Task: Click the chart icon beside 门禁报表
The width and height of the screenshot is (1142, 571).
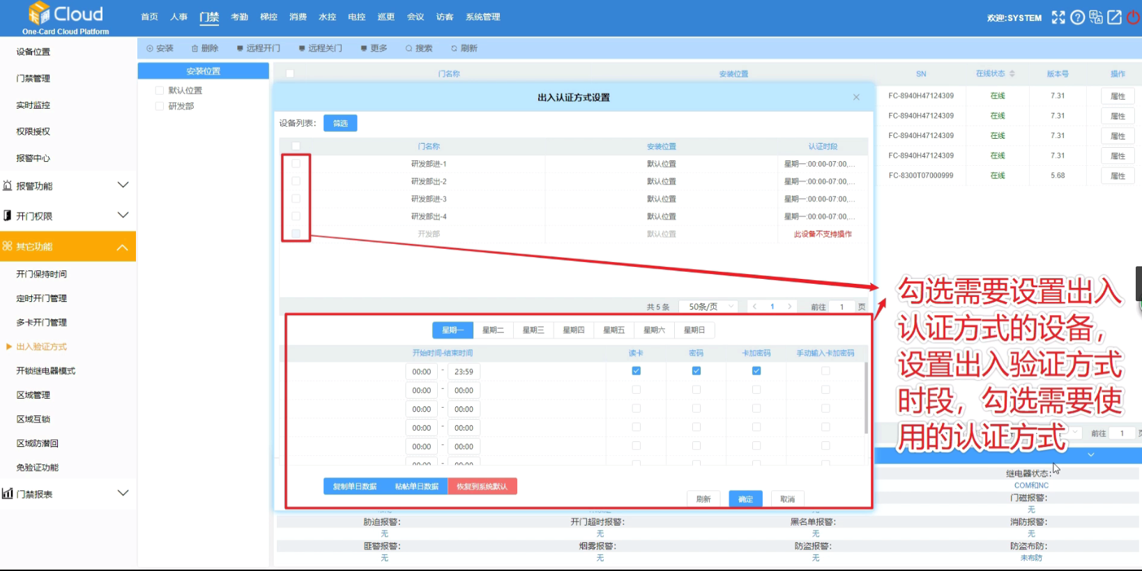Action: coord(8,494)
